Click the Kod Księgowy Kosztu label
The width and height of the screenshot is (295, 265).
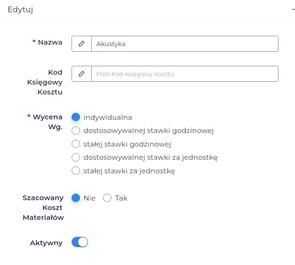(x=45, y=82)
